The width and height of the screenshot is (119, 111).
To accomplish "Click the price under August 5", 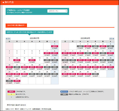I will tap(110, 49).
